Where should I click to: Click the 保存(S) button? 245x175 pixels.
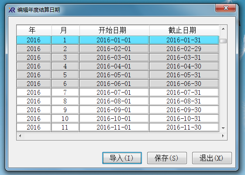pyautogui.click(x=167, y=158)
